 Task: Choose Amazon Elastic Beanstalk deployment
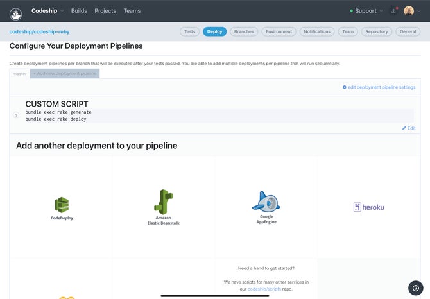click(x=164, y=207)
